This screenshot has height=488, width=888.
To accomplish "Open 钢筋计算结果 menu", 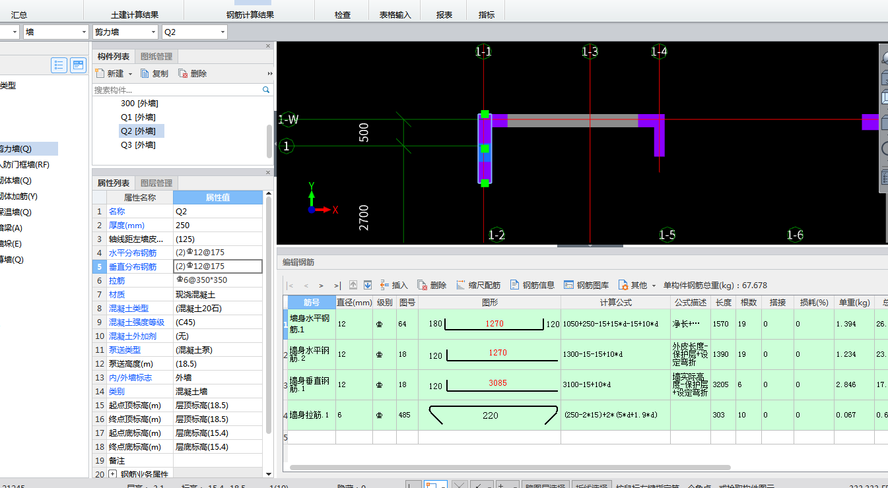I will click(250, 15).
